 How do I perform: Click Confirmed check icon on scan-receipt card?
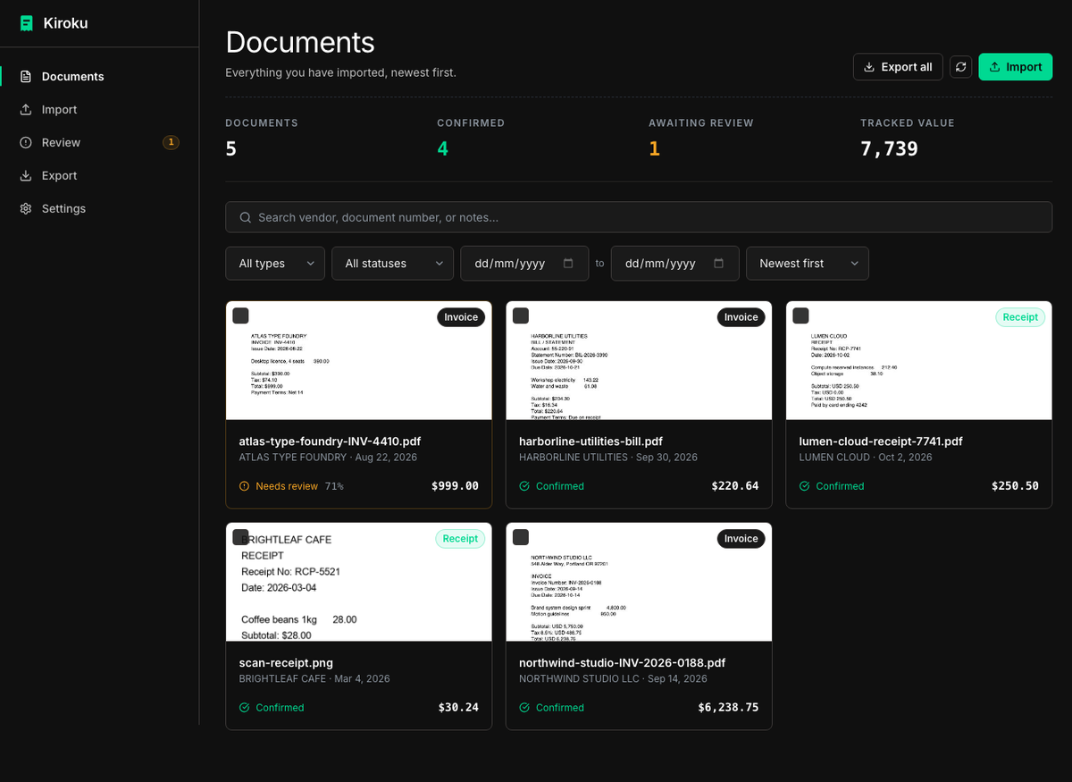(245, 708)
